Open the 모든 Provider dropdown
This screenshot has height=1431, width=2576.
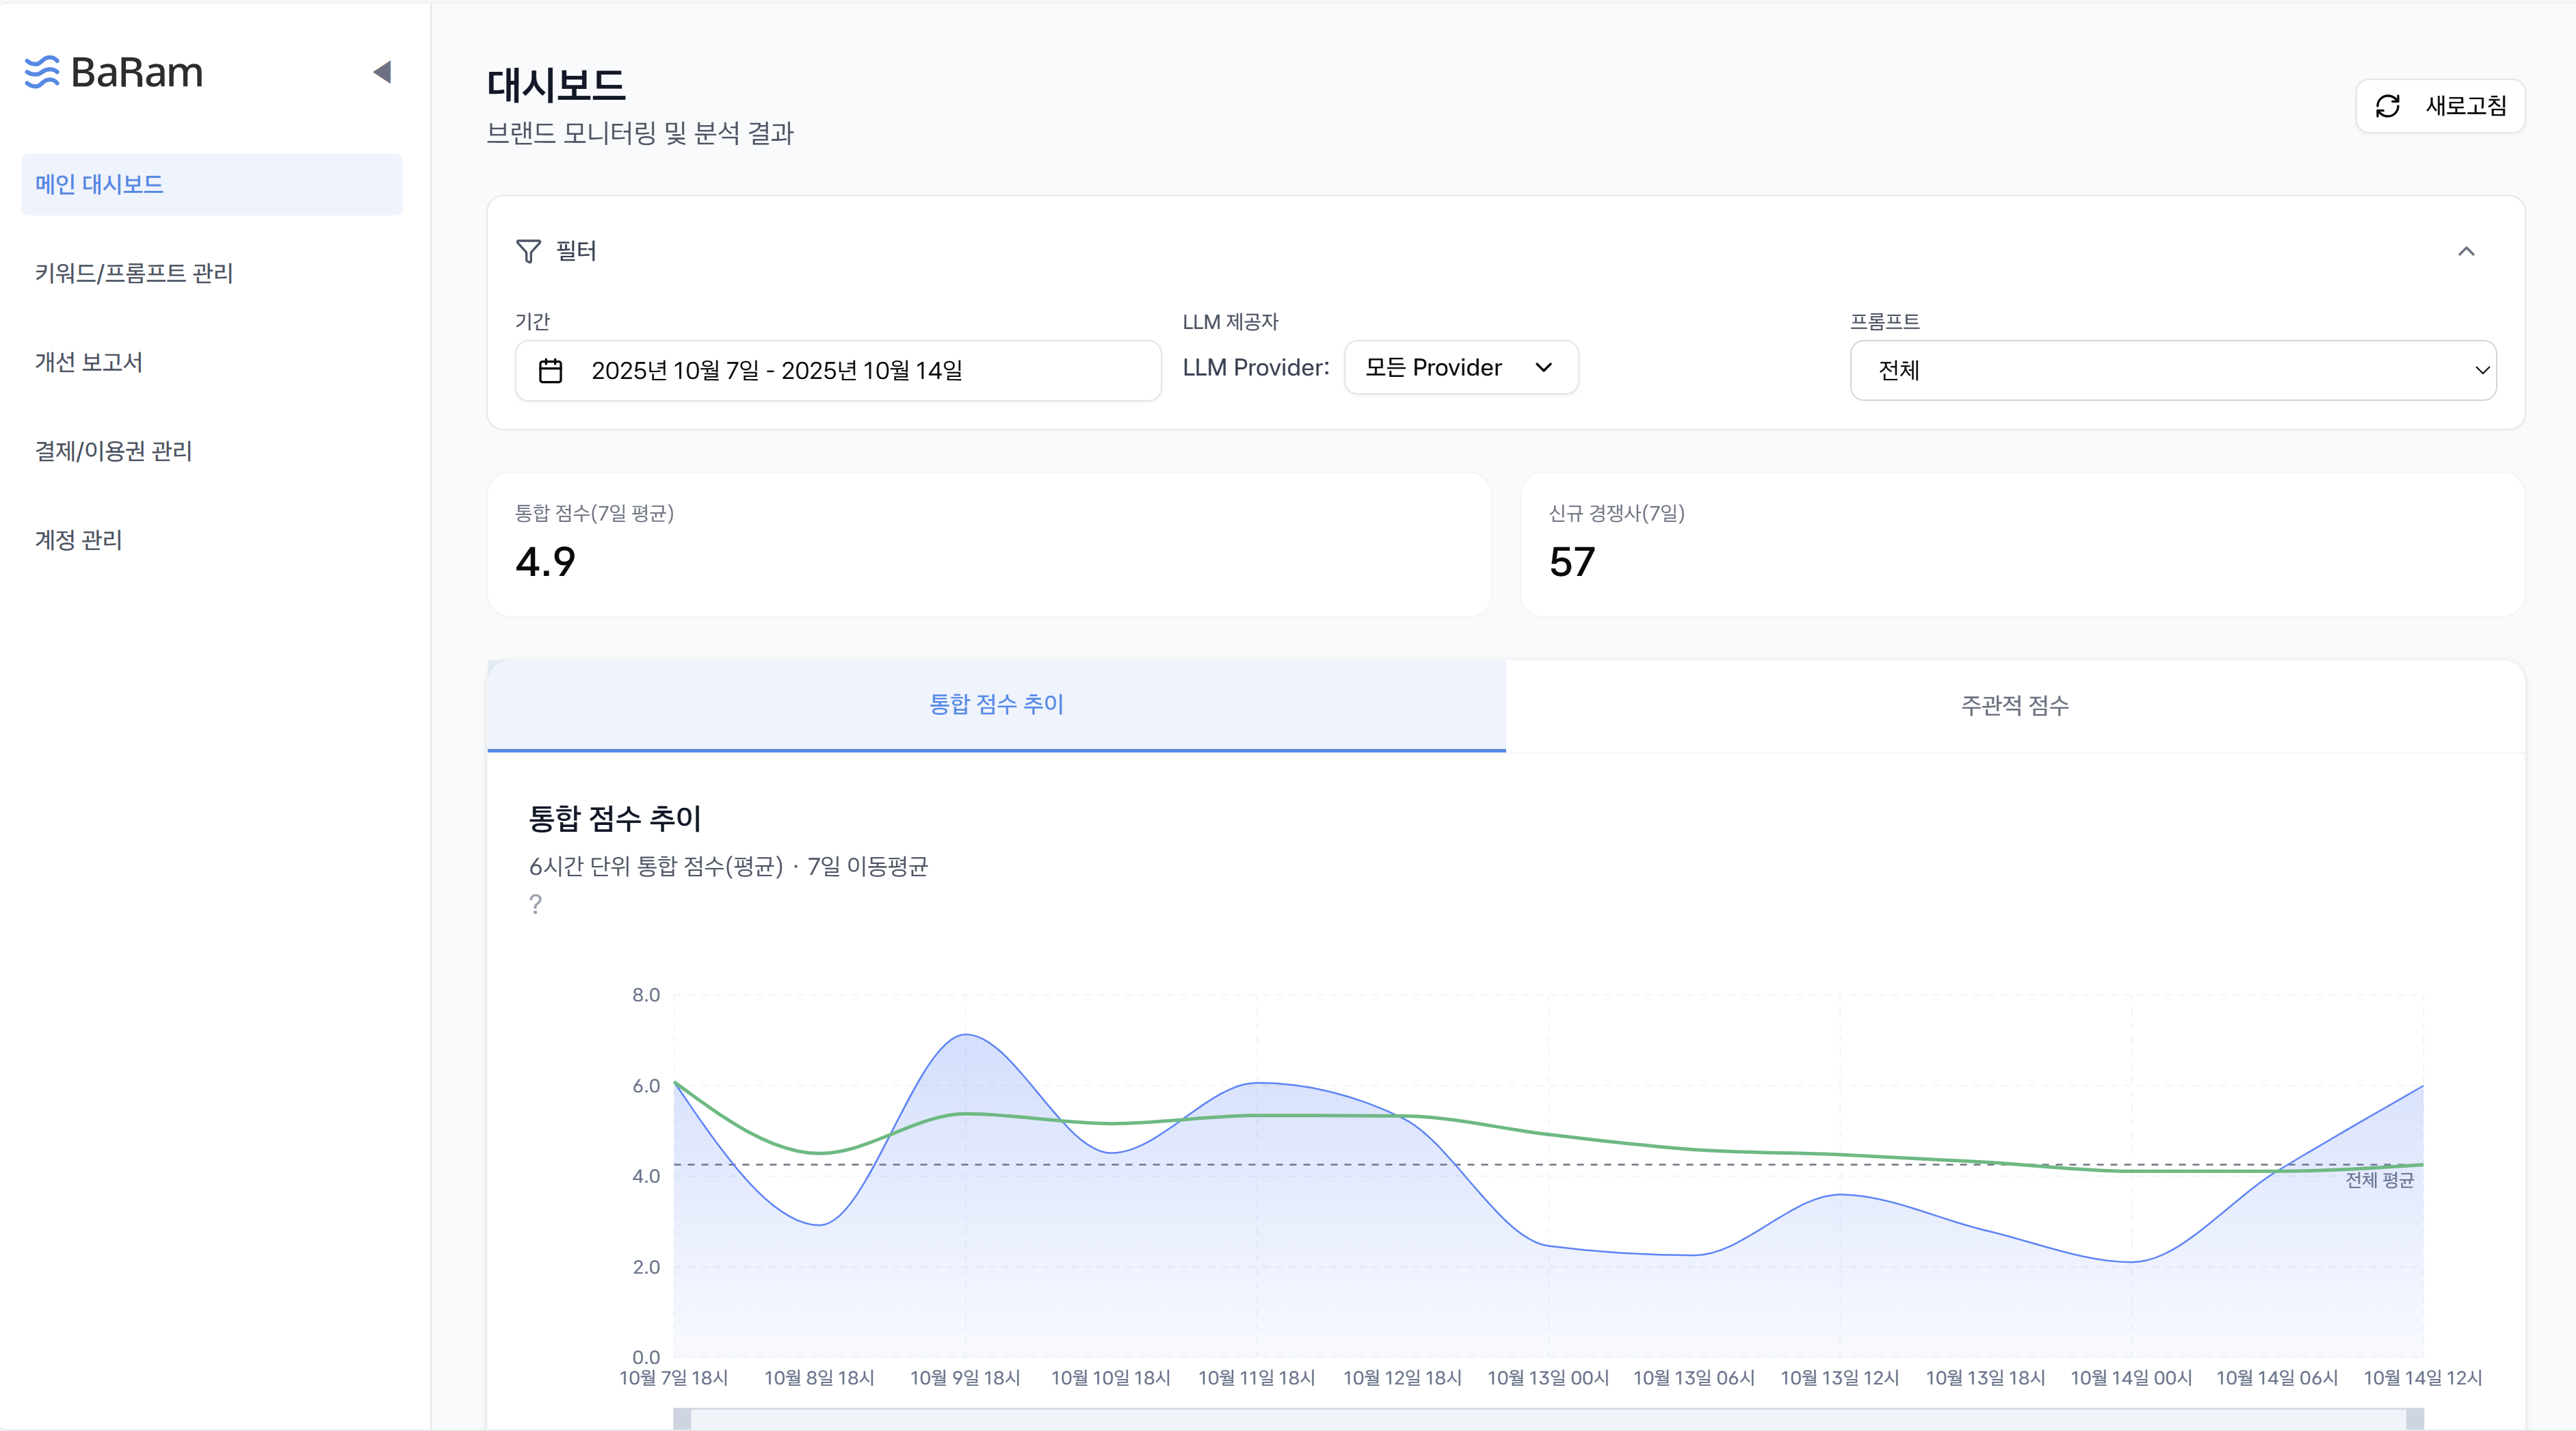1460,367
